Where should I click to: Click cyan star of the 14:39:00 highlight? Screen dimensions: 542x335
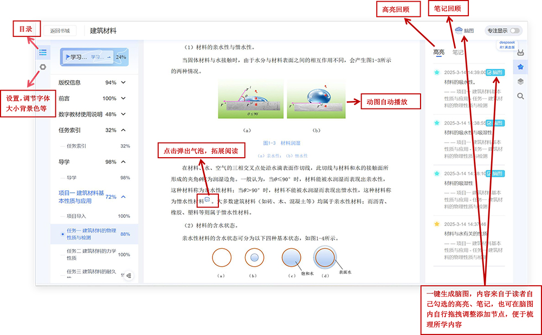pos(437,72)
